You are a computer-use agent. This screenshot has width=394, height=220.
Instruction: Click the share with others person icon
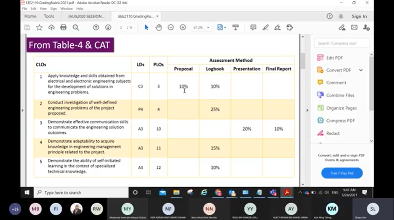(x=366, y=27)
